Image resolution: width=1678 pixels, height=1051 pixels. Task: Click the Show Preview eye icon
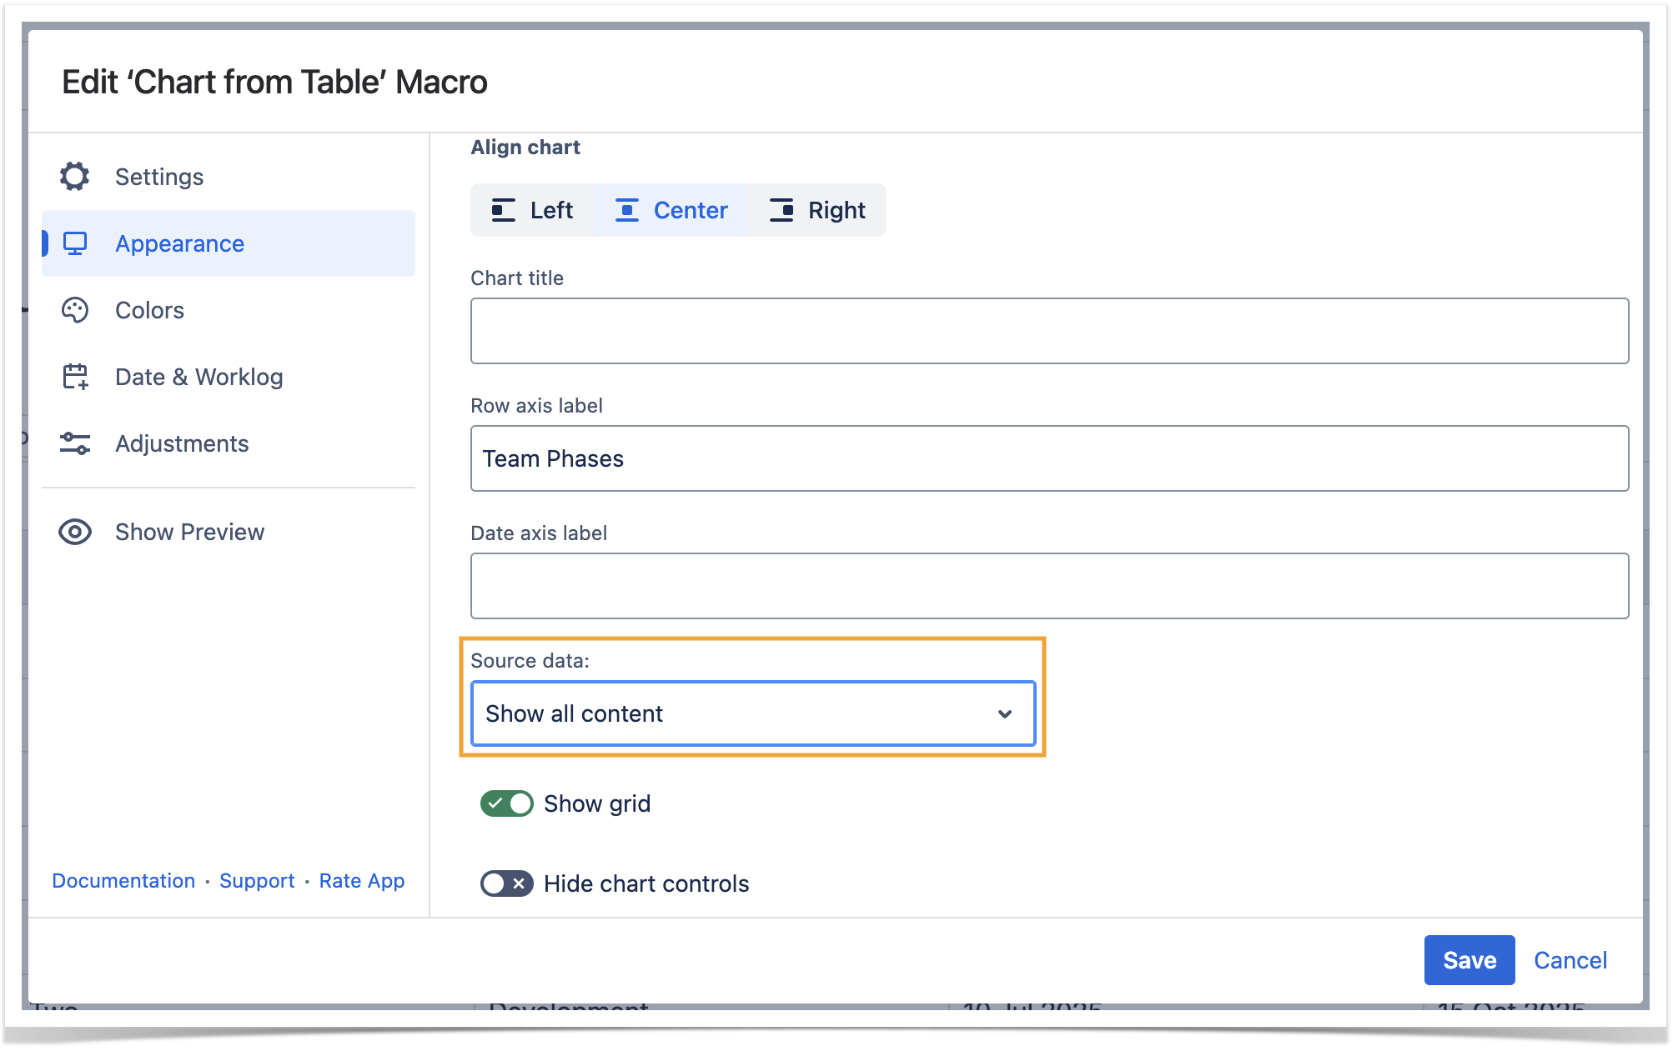pyautogui.click(x=74, y=532)
